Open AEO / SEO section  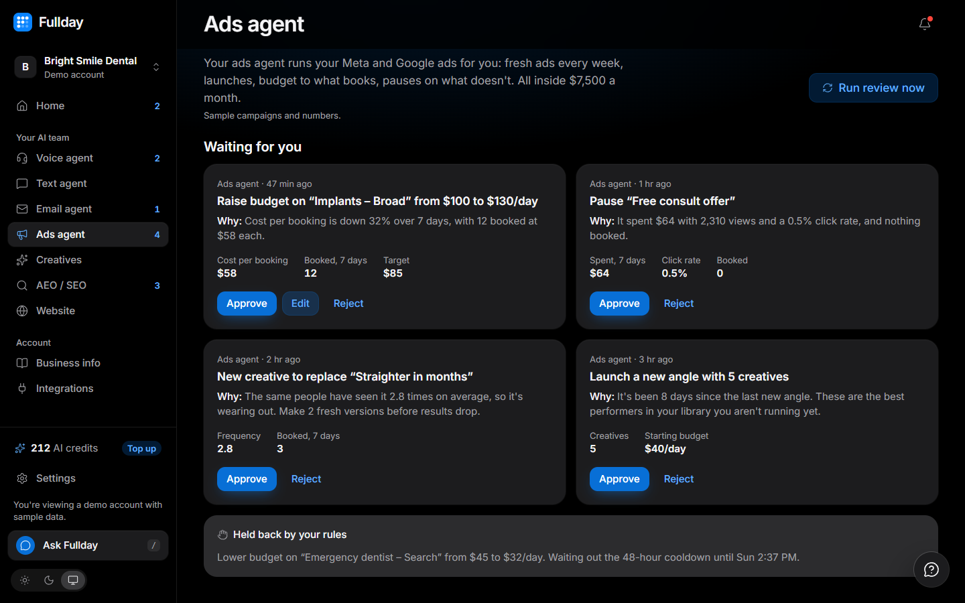88,285
